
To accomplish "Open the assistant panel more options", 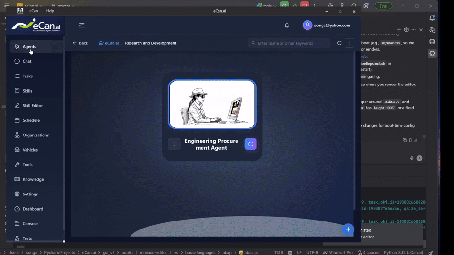I will [x=413, y=30].
